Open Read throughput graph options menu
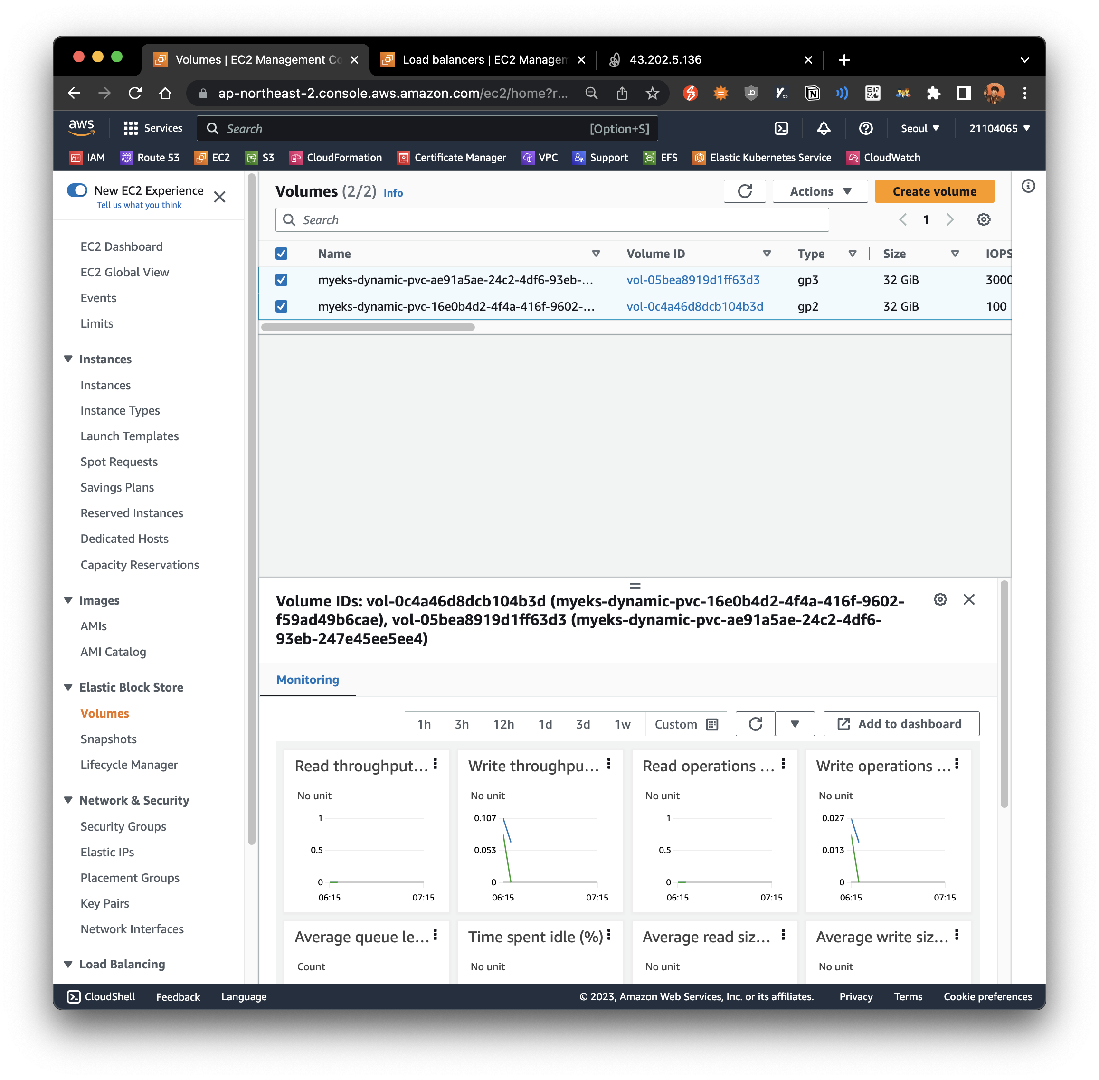The height and width of the screenshot is (1080, 1099). tap(435, 764)
